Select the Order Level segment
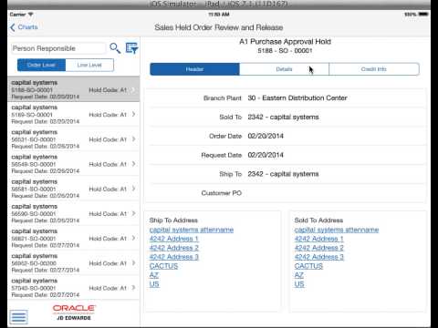Screen dimensions: 438x328 point(41,65)
